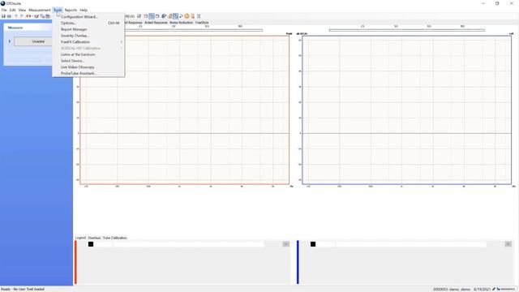
Task: Click inside the left-ear blue graph
Action: click(x=407, y=110)
